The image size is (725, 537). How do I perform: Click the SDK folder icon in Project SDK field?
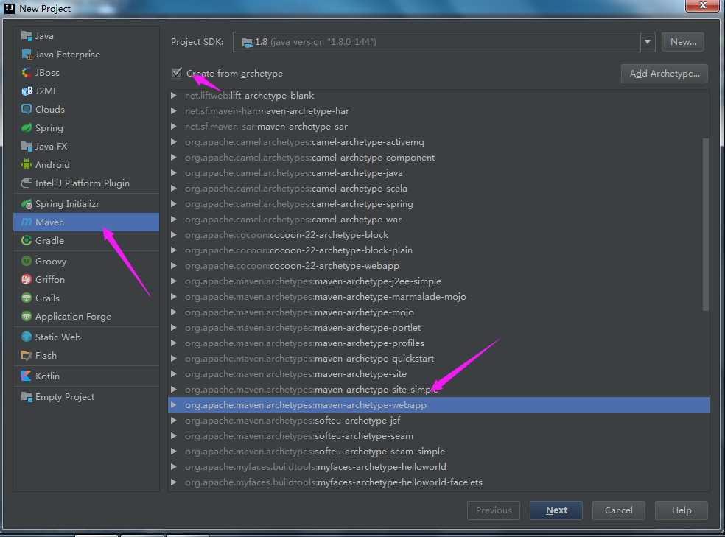point(247,43)
